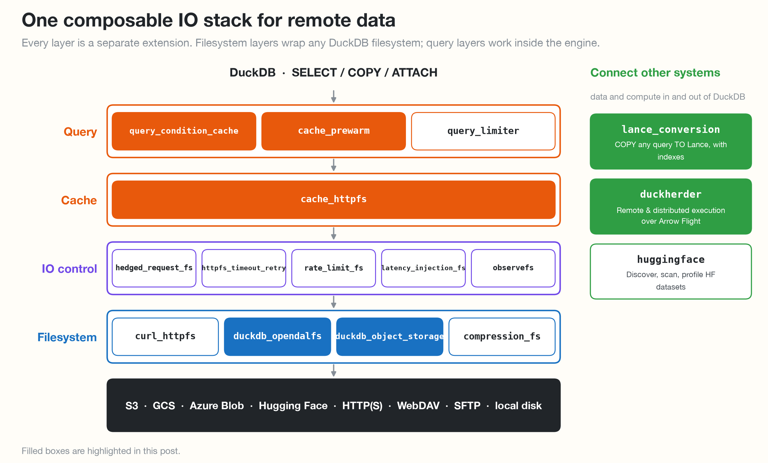
Task: Click 'DuckDB · SELECT / COPY / ATTACH' heading
Action: [x=334, y=72]
